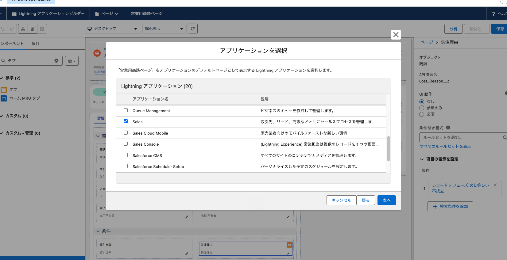Select the 必須 radio option
The width and height of the screenshot is (507, 260).
click(x=422, y=114)
